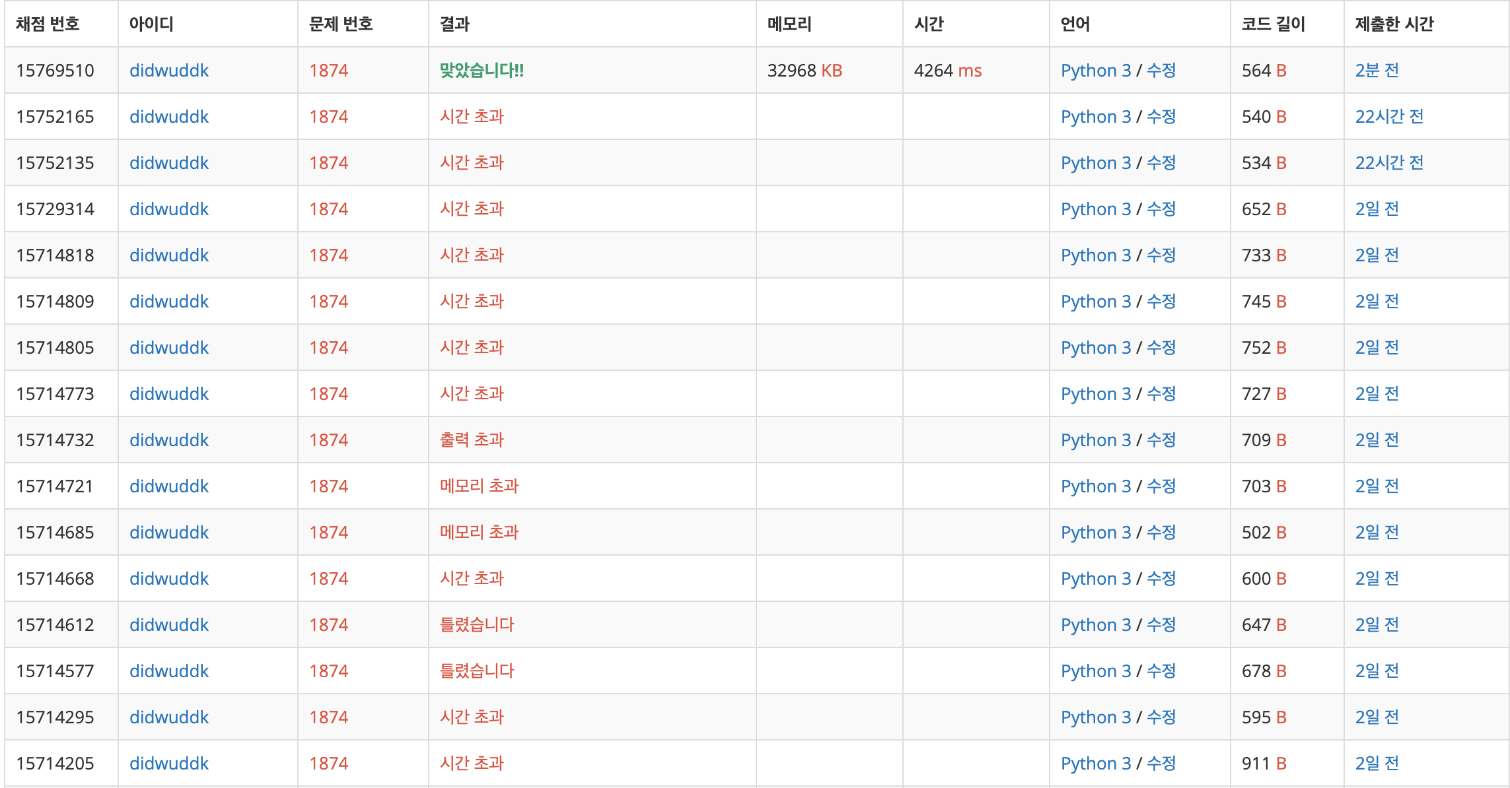Click 수정 link for 502 B submission
The height and width of the screenshot is (788, 1510).
pos(1161,533)
